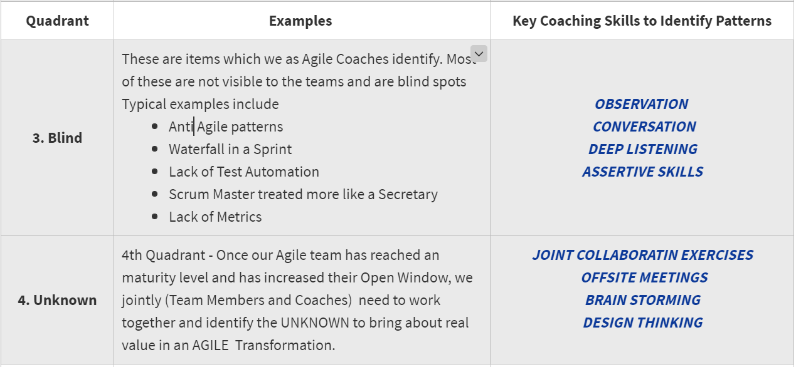Click the DESIGN THINKING text
Viewport: 796px width, 367px height.
[x=642, y=323]
